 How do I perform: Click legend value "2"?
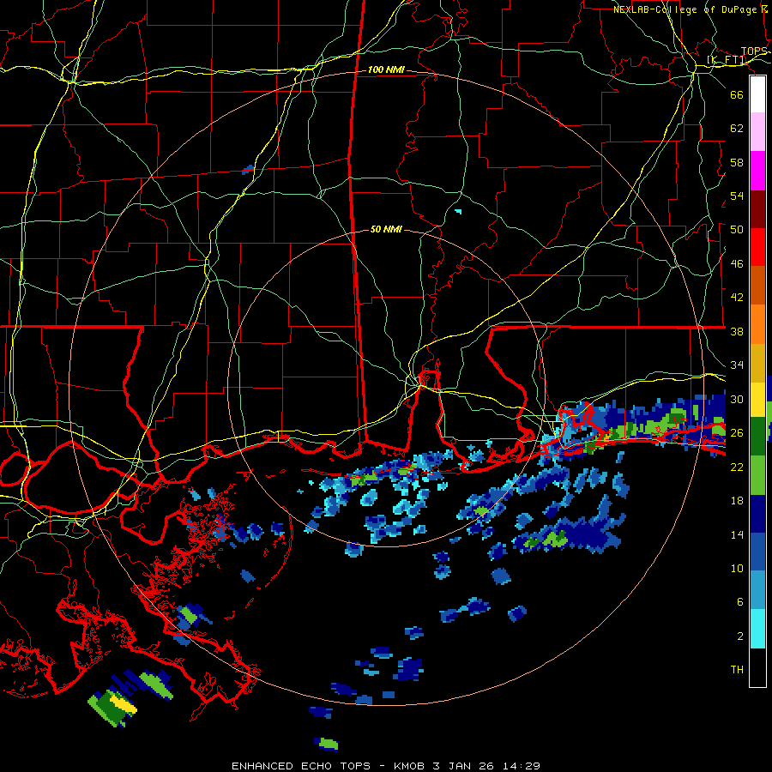coord(739,636)
